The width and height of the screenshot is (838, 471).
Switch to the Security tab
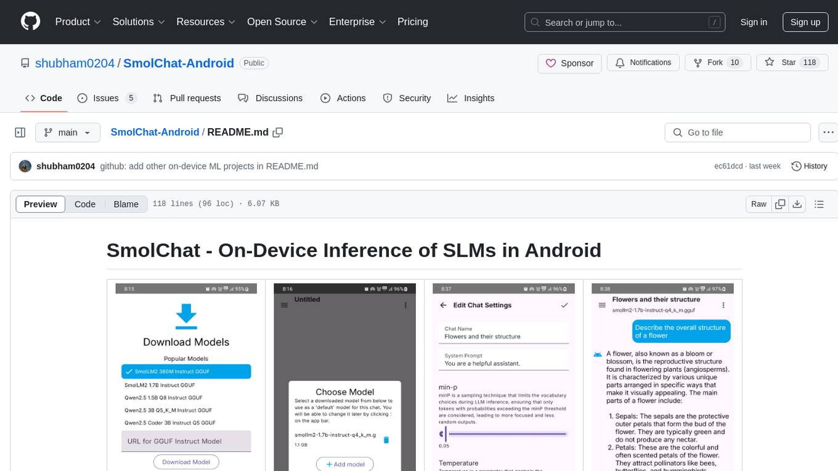[407, 98]
